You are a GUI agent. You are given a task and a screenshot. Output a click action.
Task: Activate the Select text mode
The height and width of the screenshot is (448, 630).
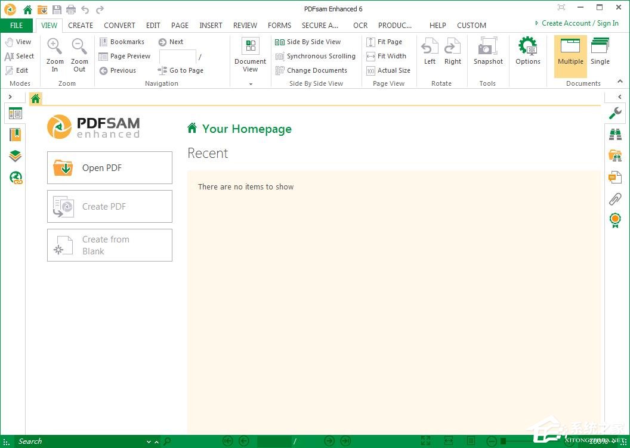(19, 56)
